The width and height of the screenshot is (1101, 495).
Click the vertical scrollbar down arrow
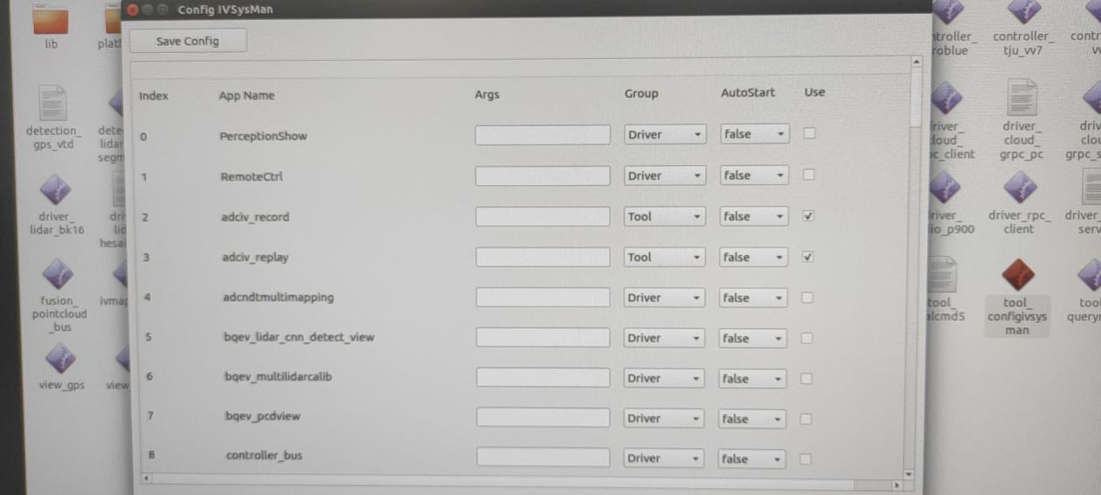click(909, 475)
